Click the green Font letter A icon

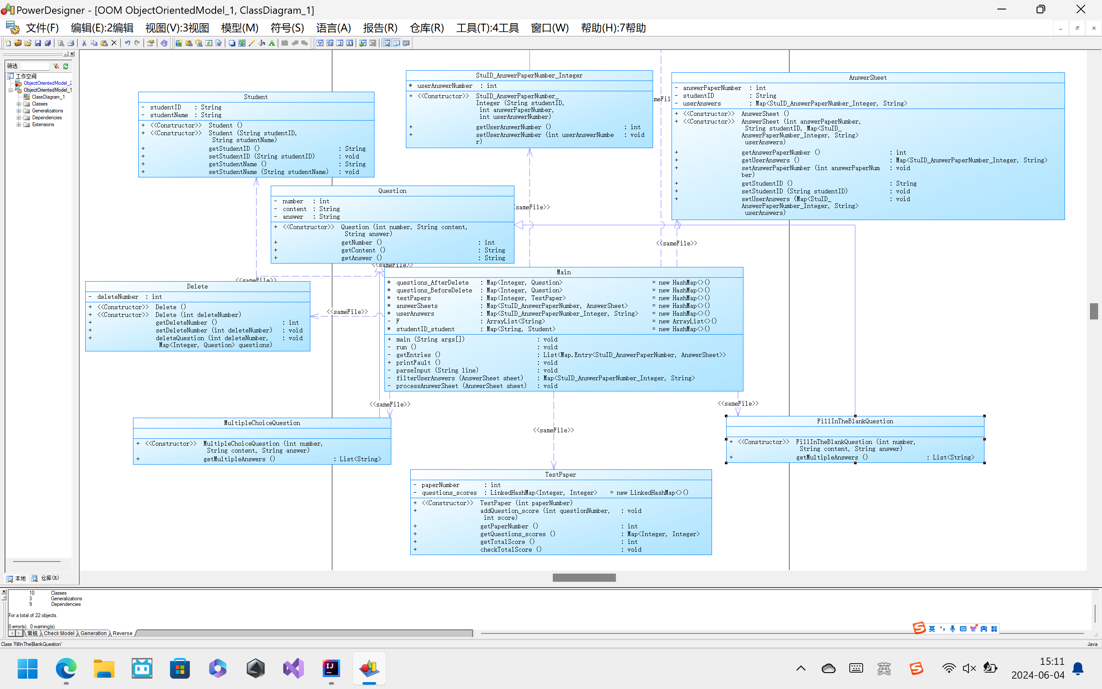(x=272, y=43)
